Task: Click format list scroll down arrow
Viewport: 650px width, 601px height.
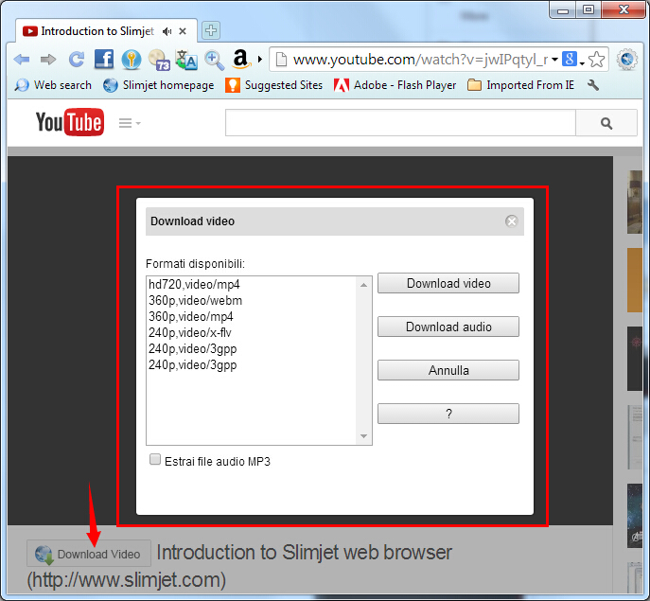Action: pos(363,436)
